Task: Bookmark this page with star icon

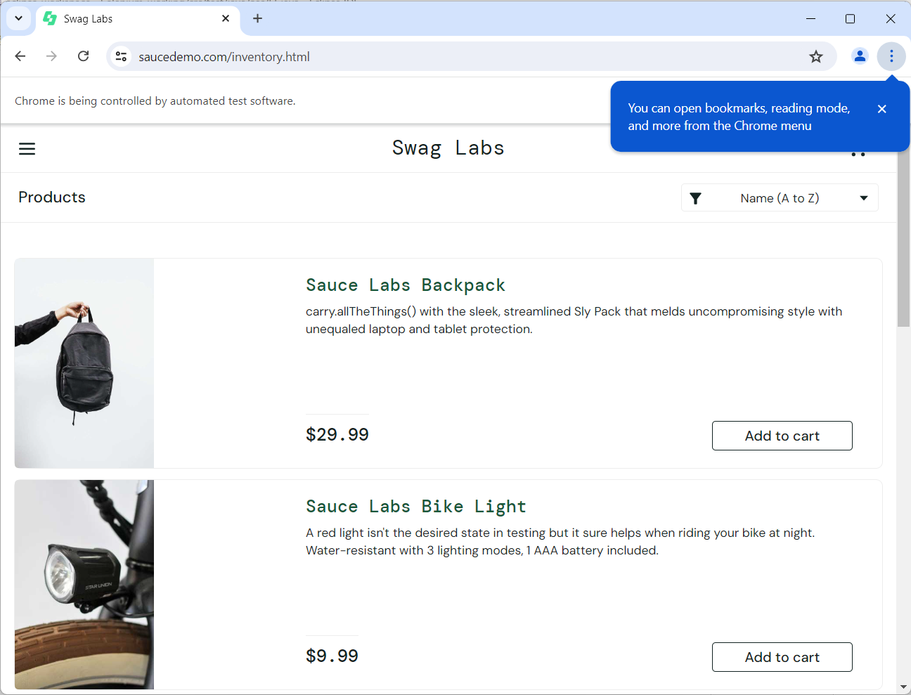Action: tap(815, 57)
